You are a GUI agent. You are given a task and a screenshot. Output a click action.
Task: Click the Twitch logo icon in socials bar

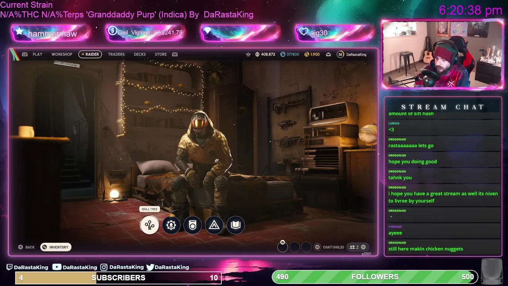click(x=10, y=267)
